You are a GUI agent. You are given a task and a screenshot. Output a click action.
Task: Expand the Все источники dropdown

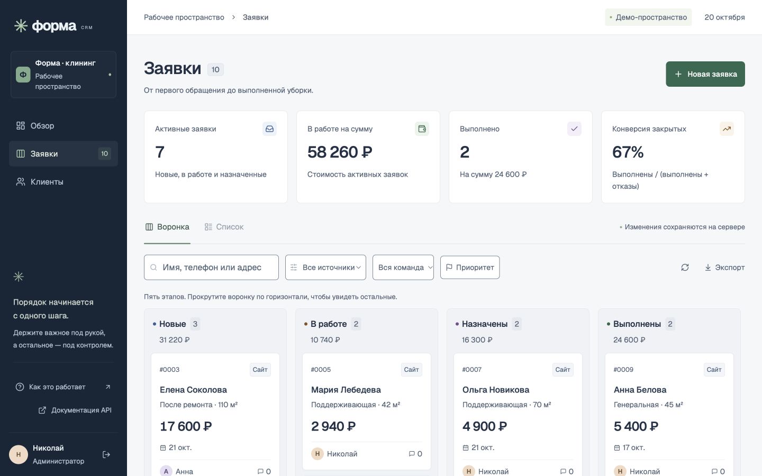point(326,268)
